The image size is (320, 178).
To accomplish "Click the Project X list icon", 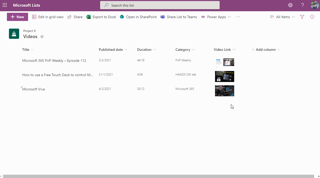I will point(14,34).
